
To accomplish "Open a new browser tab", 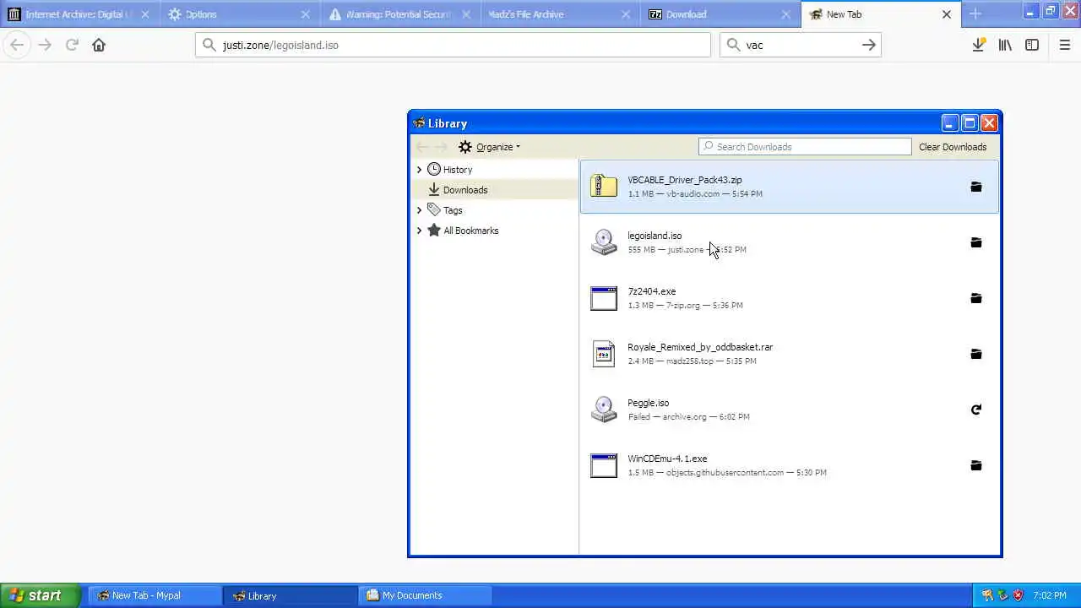I will (975, 14).
